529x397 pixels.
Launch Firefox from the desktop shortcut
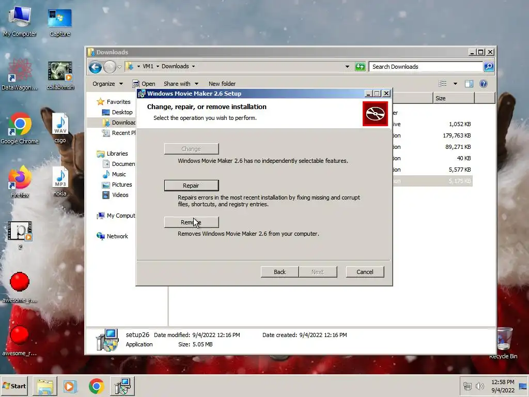coord(20,181)
